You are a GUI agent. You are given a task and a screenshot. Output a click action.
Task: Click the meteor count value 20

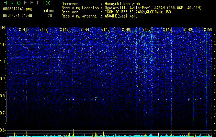pyautogui.click(x=50, y=16)
